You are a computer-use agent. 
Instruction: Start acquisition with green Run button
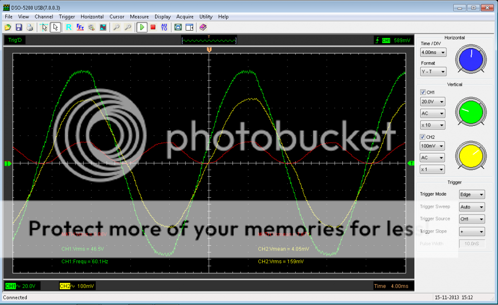point(142,27)
